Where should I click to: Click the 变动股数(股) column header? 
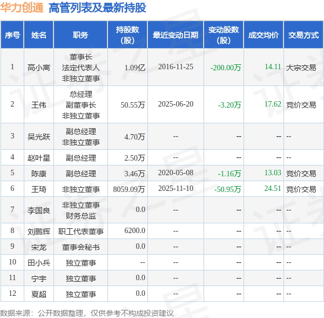224,35
